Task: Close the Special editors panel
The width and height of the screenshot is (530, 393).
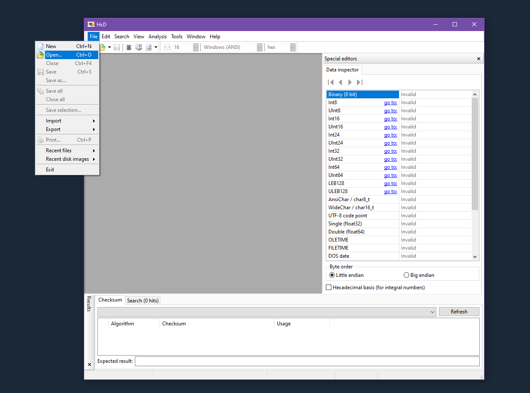Action: tap(479, 59)
